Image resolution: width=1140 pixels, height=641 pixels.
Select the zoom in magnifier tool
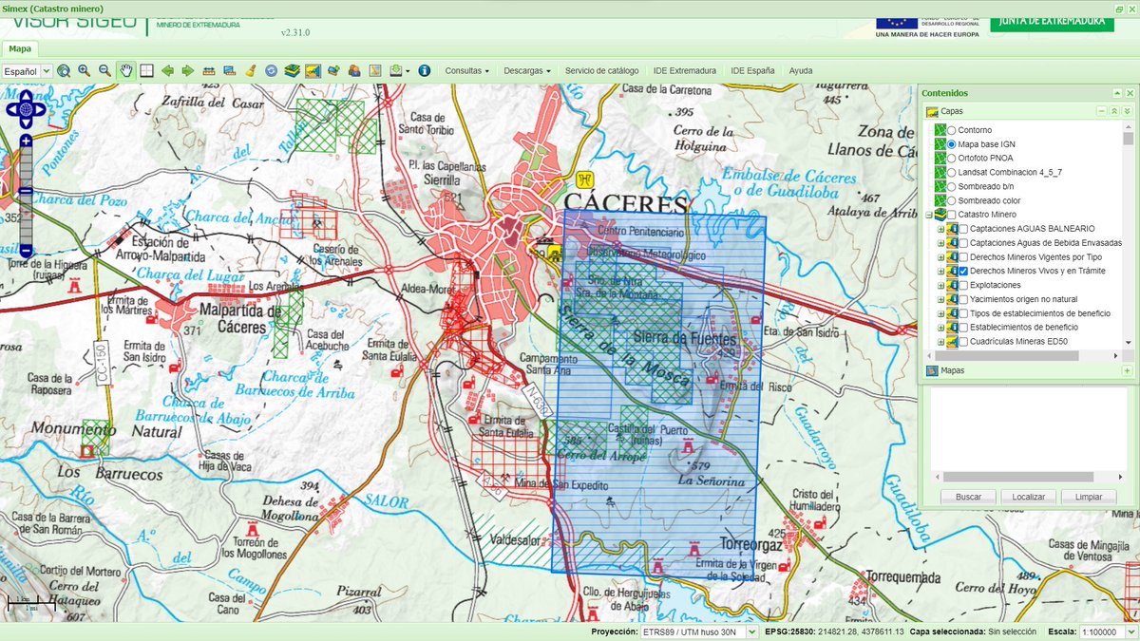(85, 70)
